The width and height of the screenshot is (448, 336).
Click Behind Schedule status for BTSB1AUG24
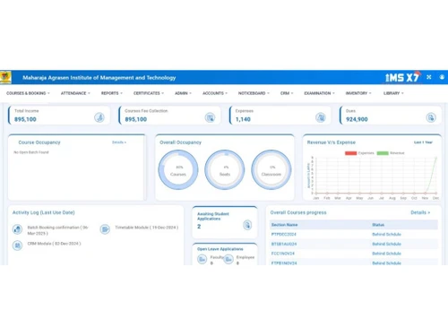pyautogui.click(x=386, y=244)
